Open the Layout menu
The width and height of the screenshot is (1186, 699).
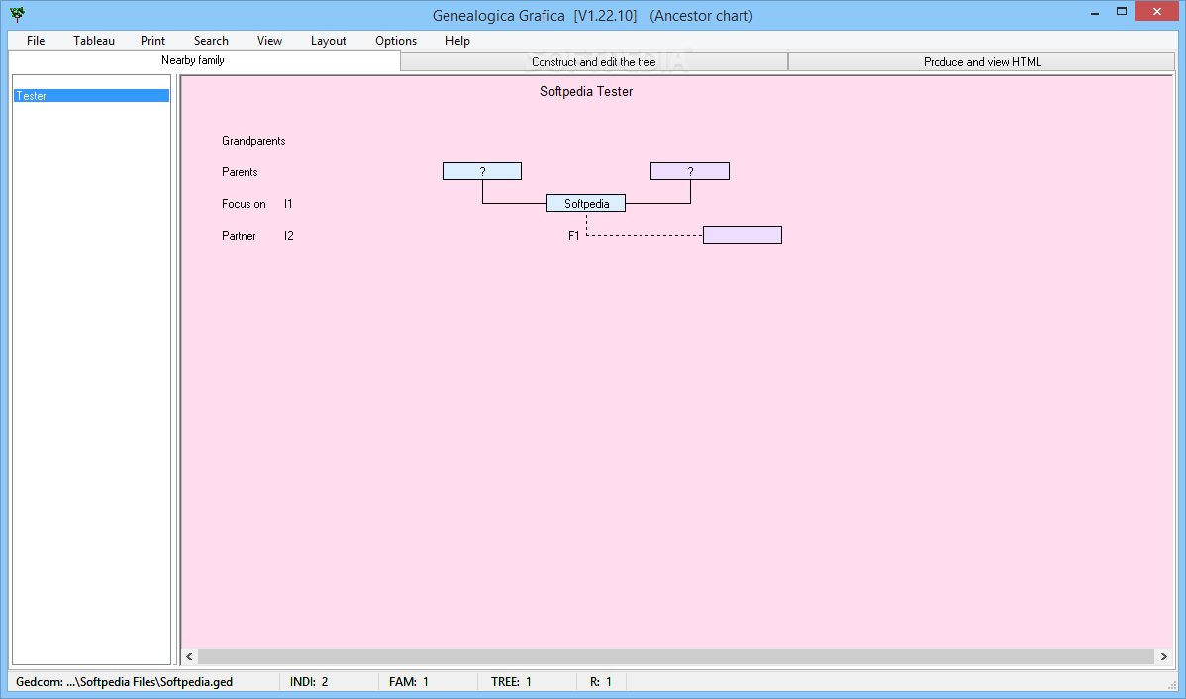click(x=329, y=41)
